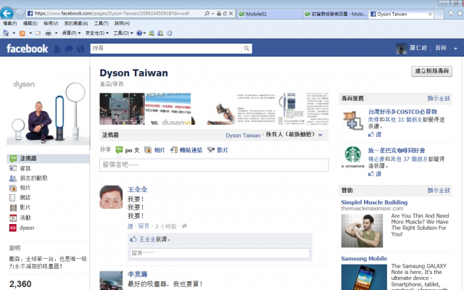464x290 pixels.
Task: Open the dropdown arrow next to RSS feeds icon
Action: [30, 33]
